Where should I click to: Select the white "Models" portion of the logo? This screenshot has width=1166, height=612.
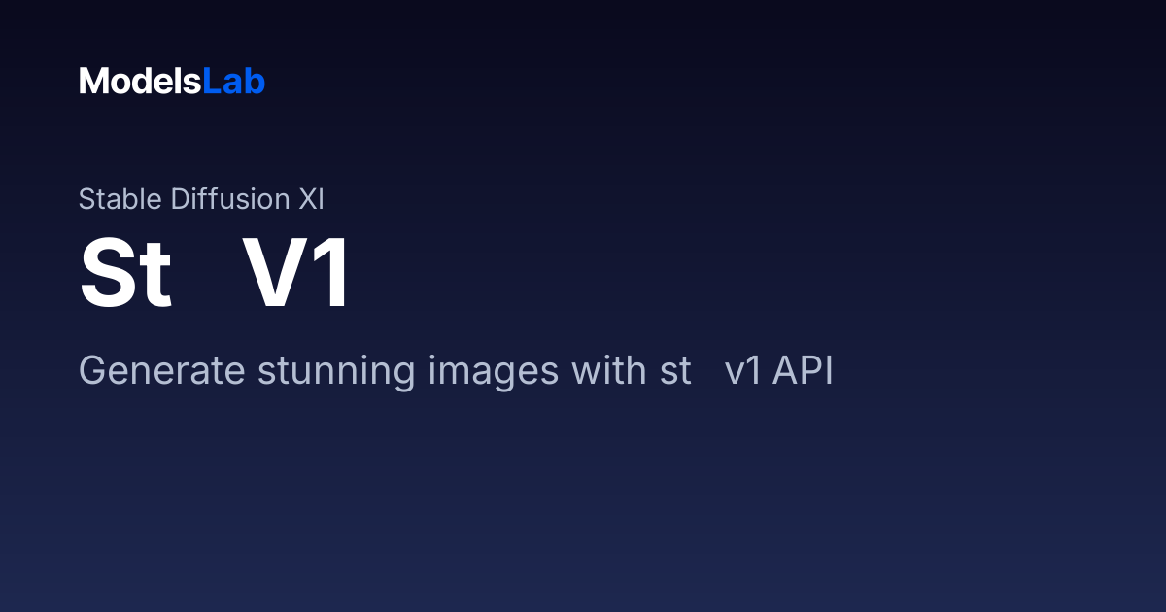pos(140,82)
